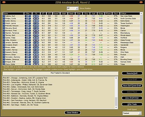Click the San Jose State college cell
Viewport: 145px width, 117px height.
click(126, 16)
